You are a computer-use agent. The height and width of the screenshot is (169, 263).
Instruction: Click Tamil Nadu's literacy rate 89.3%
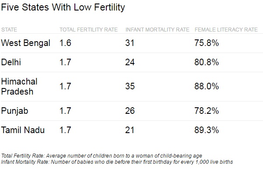point(207,130)
